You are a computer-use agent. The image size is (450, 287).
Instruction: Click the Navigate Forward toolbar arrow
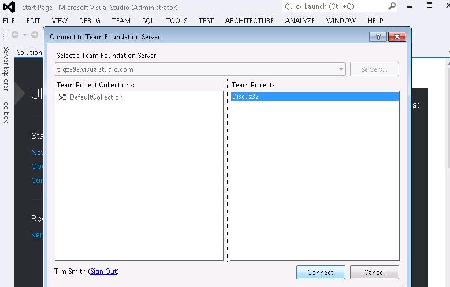[35, 35]
